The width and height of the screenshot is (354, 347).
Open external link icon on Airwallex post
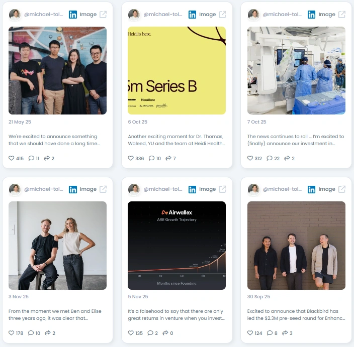point(222,189)
